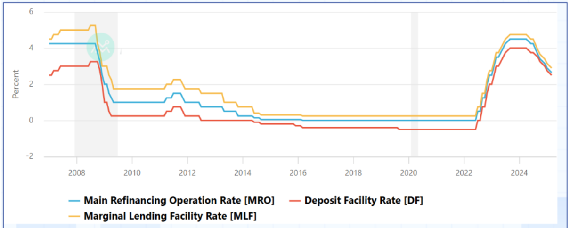The height and width of the screenshot is (228, 570).
Task: Click the y-axis value -2
Action: 30,156
